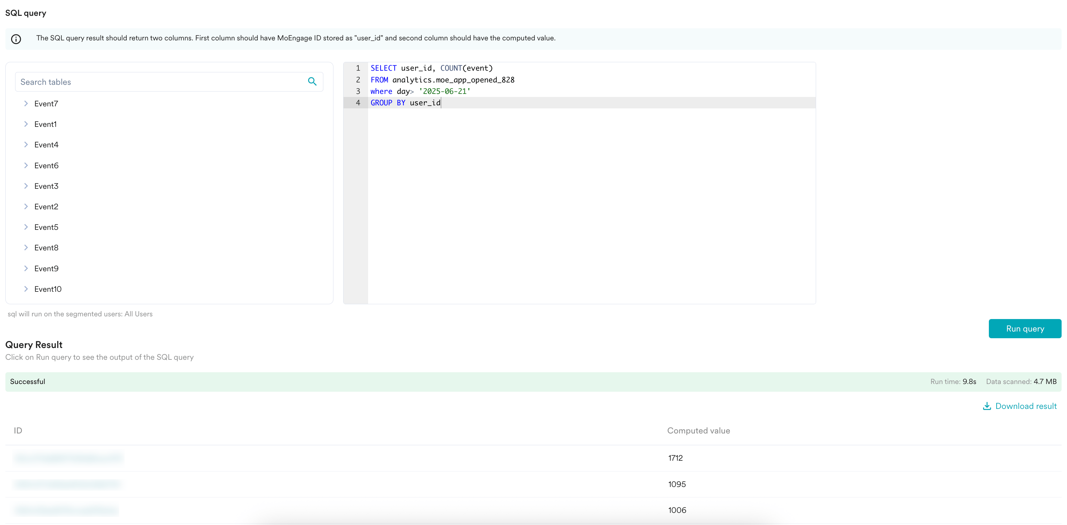Click the where day> '2025-06-21' line
This screenshot has width=1067, height=525.
pyautogui.click(x=420, y=91)
